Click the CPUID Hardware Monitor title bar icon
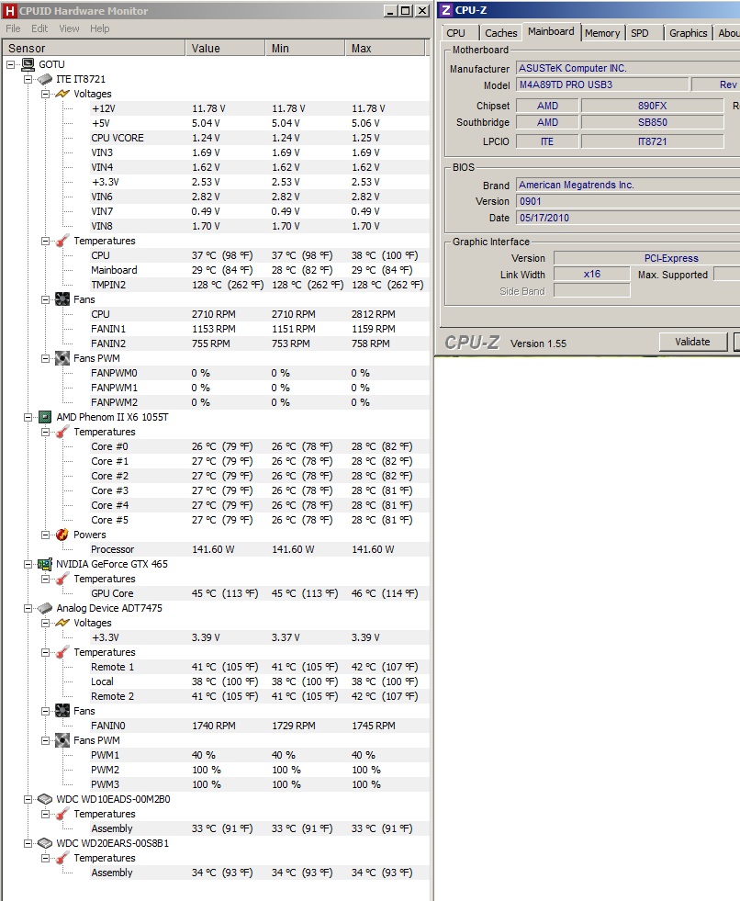Viewport: 740px width, 901px height. [x=10, y=11]
